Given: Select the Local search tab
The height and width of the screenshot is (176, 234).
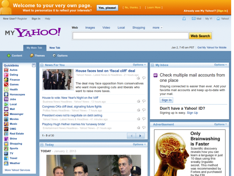Looking at the screenshot, I should coord(121,28).
